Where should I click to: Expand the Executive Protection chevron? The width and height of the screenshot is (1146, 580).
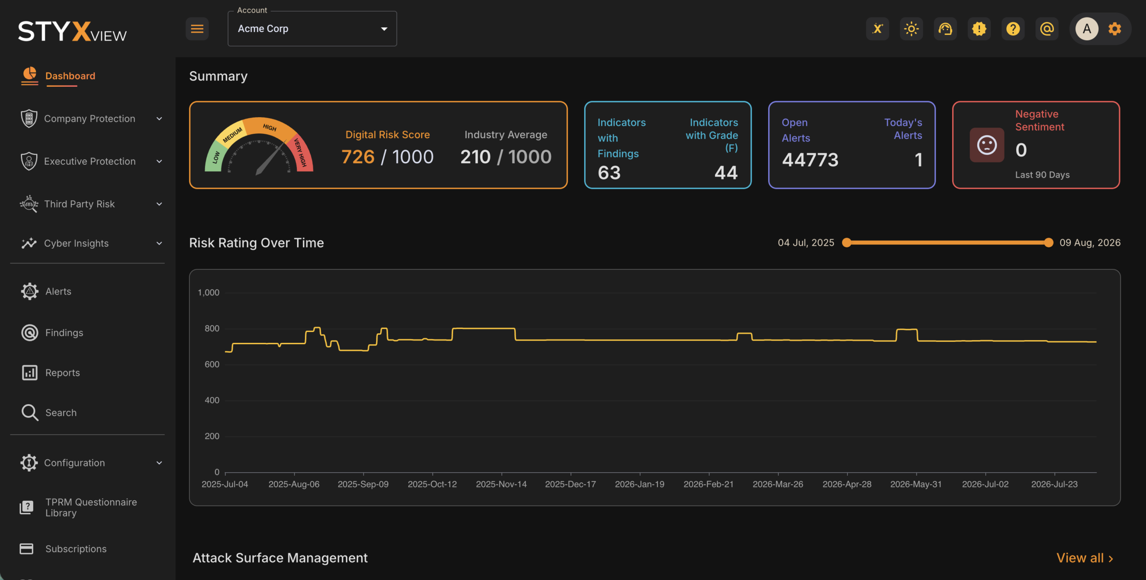pos(159,161)
